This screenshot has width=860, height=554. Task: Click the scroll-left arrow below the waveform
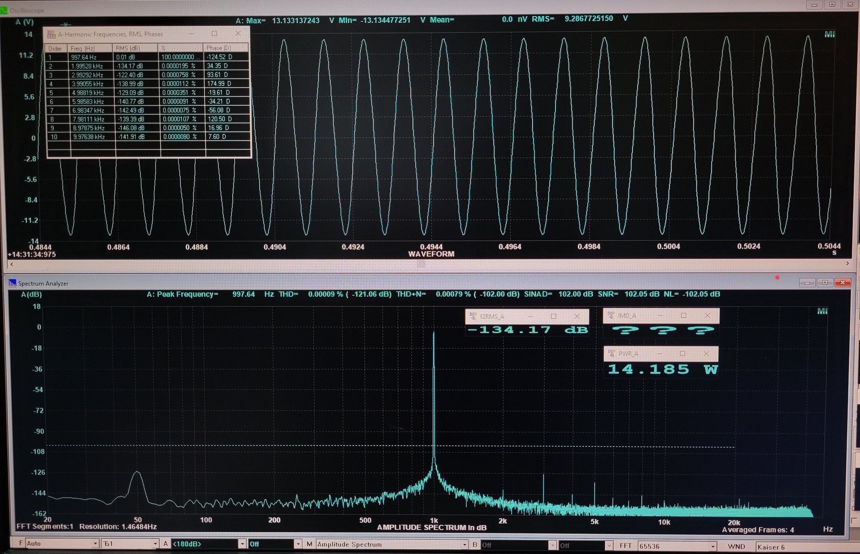point(12,264)
